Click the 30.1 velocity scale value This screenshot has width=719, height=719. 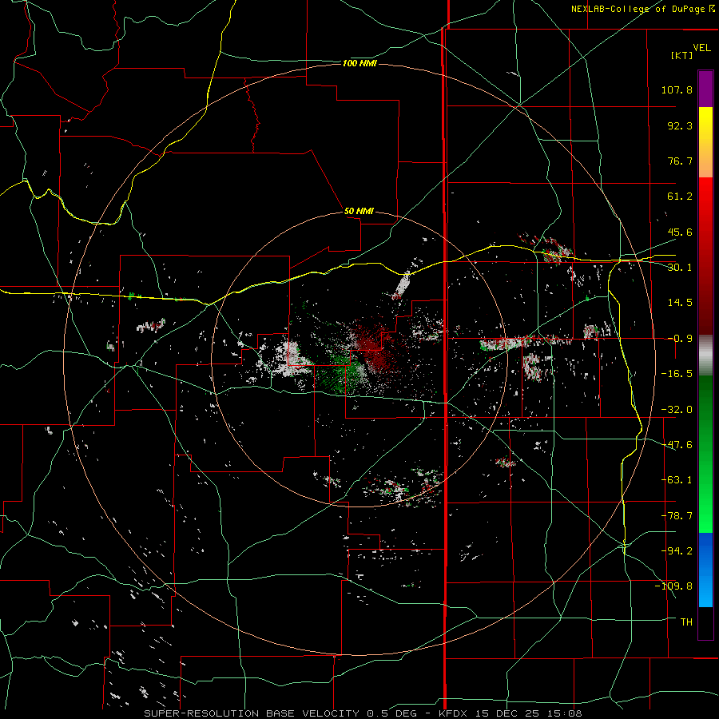tap(680, 268)
